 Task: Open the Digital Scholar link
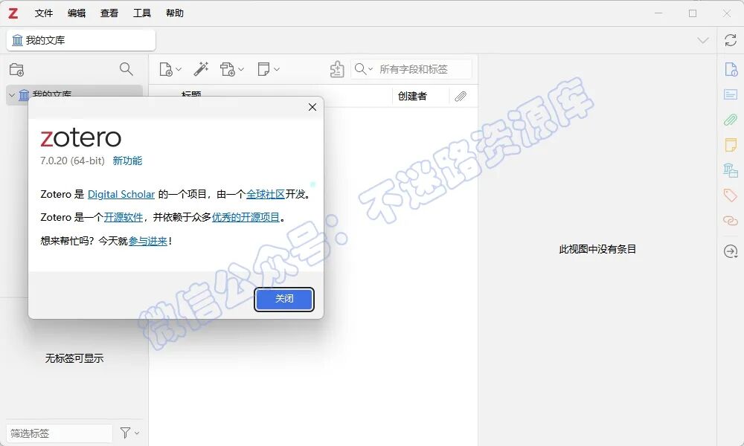pos(121,194)
